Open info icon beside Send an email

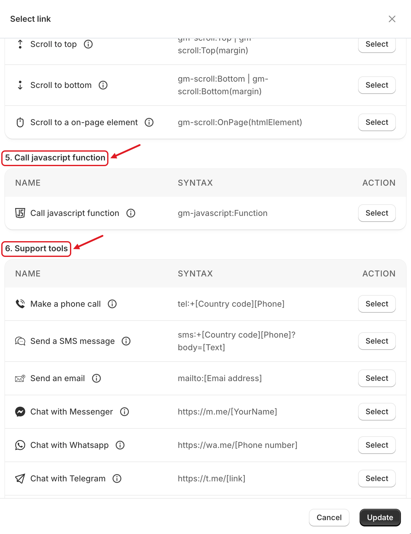pyautogui.click(x=96, y=378)
